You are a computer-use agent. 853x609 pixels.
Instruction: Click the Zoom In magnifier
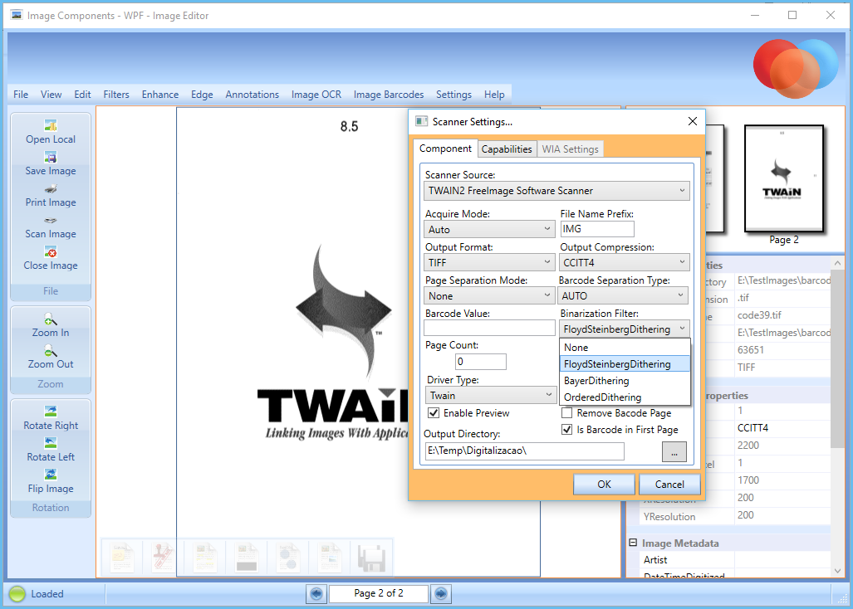51,319
